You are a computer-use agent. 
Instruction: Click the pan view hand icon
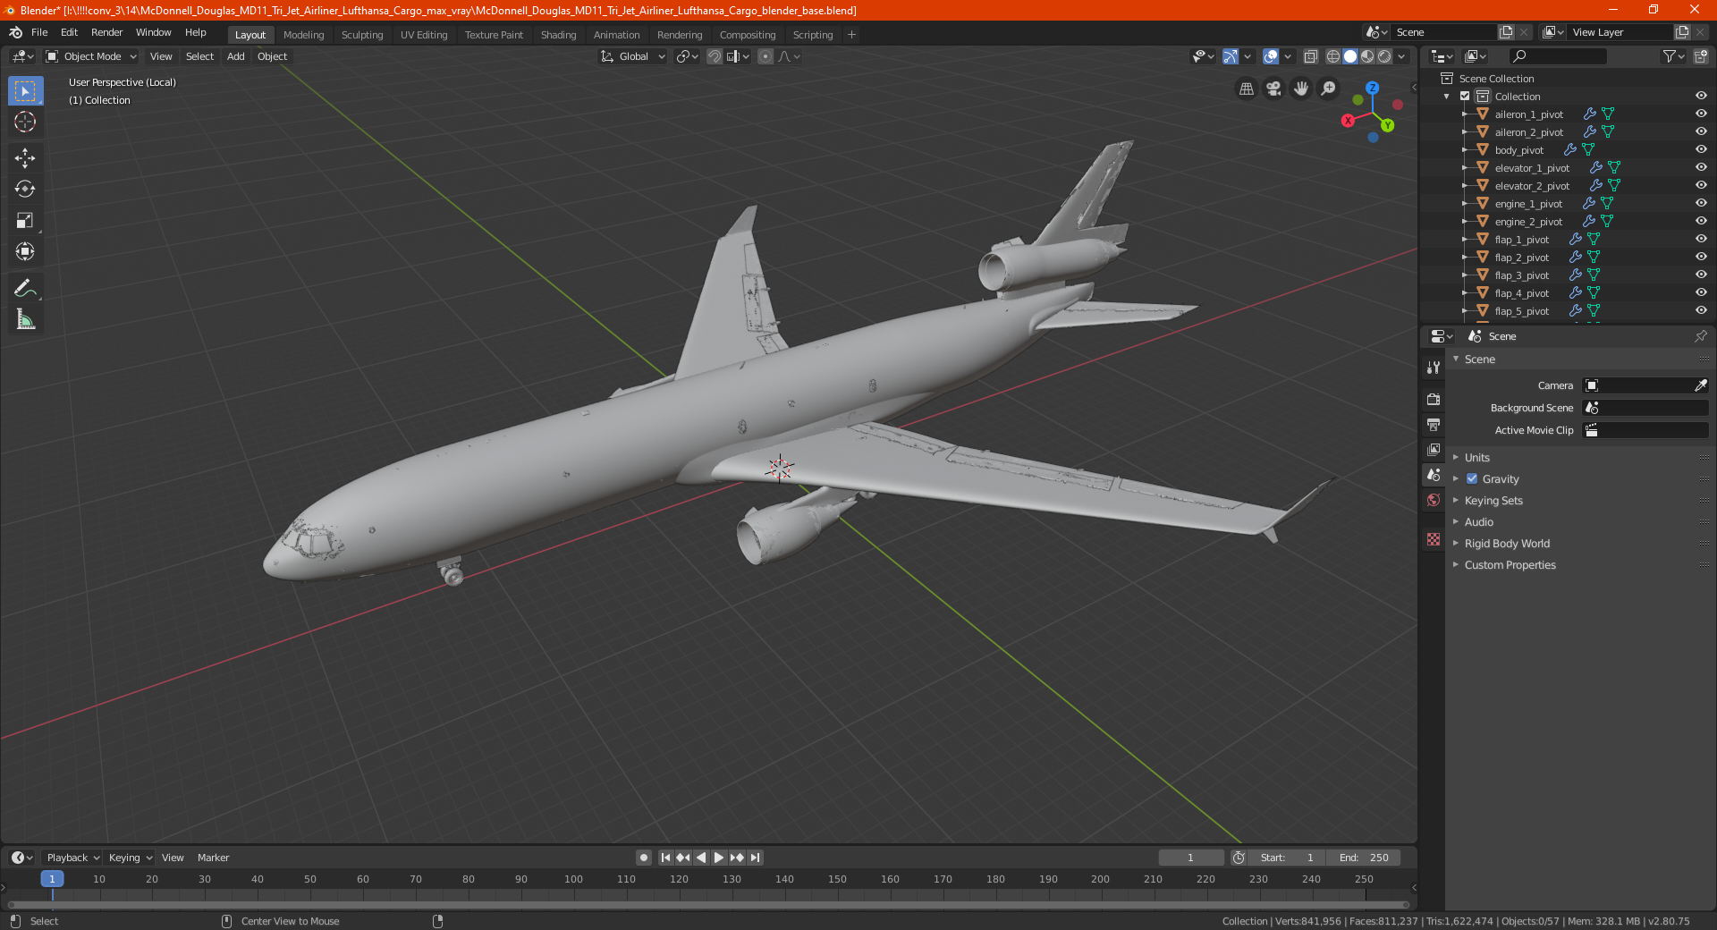(x=1301, y=89)
